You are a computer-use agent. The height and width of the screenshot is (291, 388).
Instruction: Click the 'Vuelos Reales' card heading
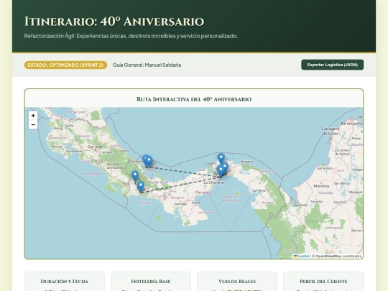[x=237, y=282]
